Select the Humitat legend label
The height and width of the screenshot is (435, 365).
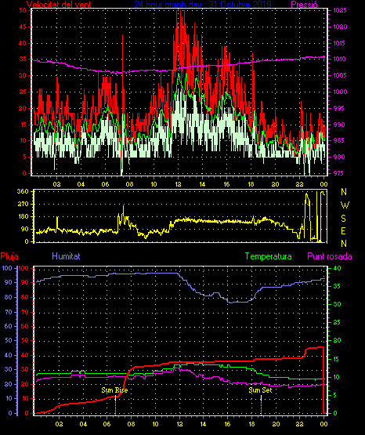pos(66,256)
